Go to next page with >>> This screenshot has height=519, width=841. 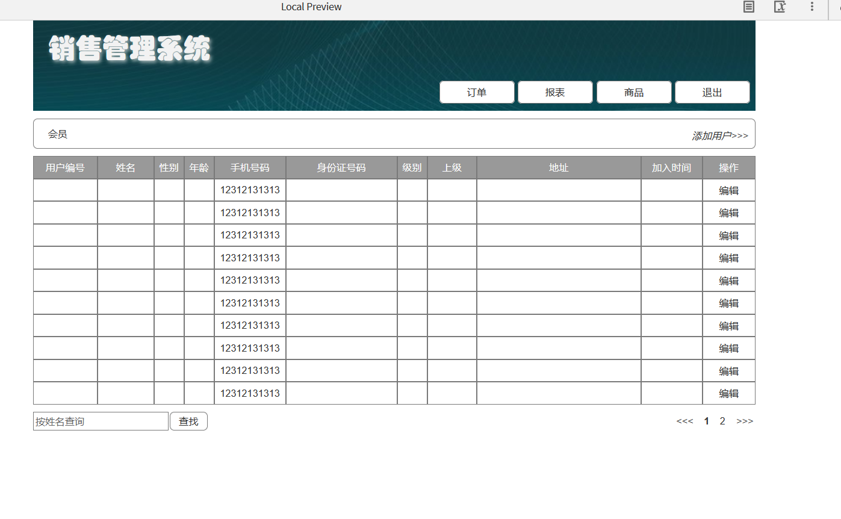click(745, 421)
